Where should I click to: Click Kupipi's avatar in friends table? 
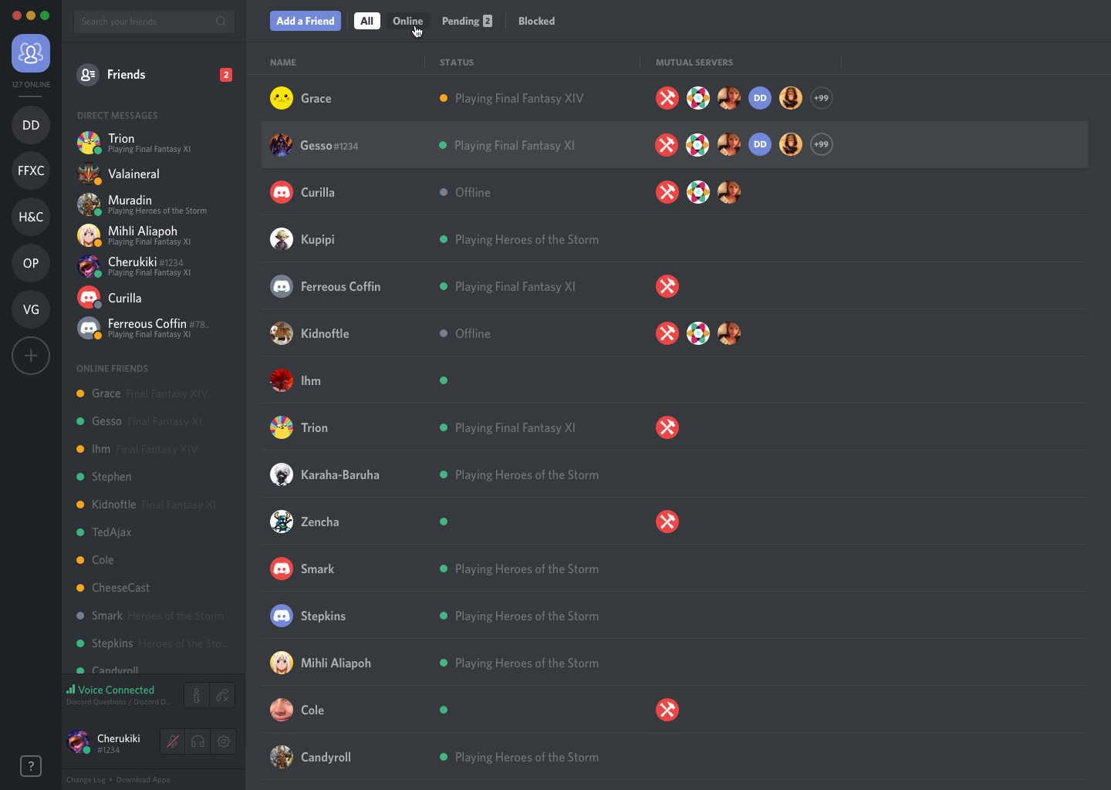[x=282, y=239]
